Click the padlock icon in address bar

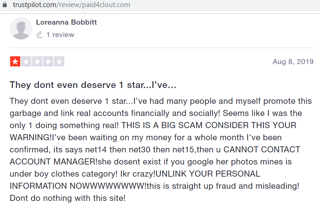click(x=4, y=4)
